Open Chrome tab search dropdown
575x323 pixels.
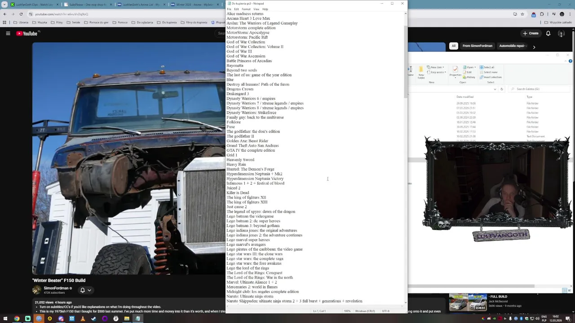(4, 4)
